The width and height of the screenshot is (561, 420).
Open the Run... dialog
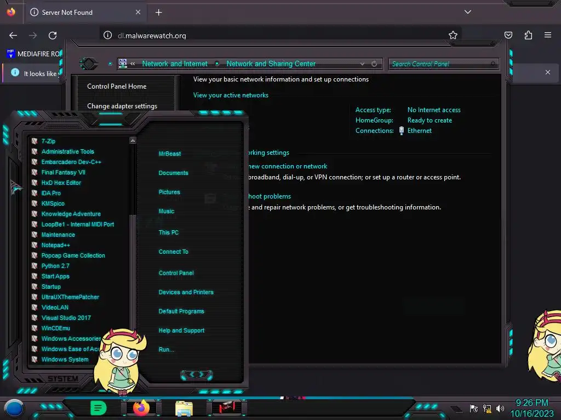coord(167,349)
